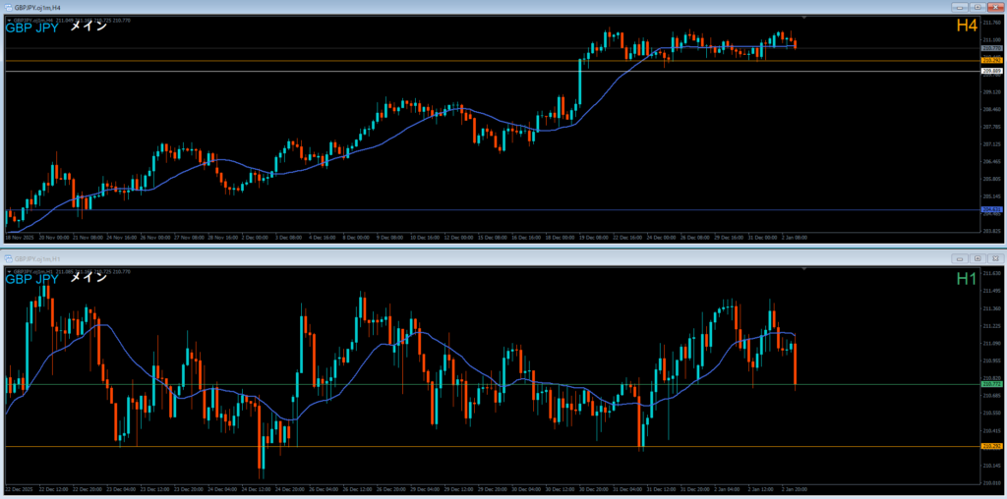Click the 211.760 value on the H4 price scale

tap(991, 23)
